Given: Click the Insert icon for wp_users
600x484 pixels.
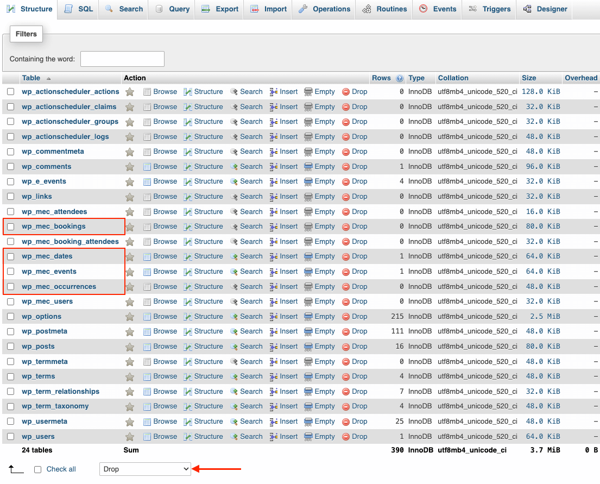Looking at the screenshot, I should point(274,437).
